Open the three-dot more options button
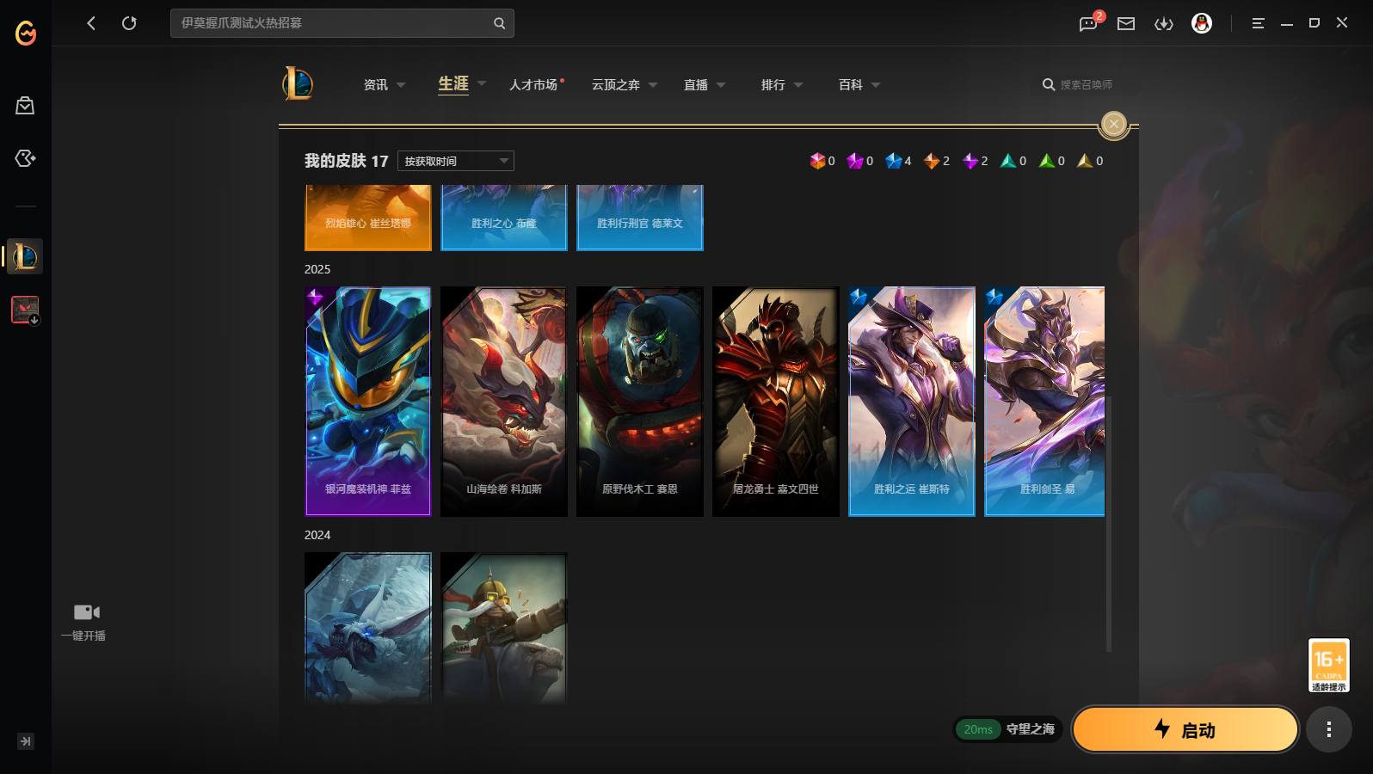The width and height of the screenshot is (1373, 774). [1329, 729]
